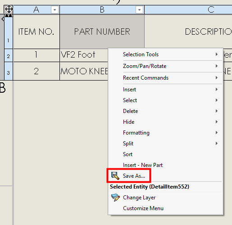Click the ITEM NO. cell
The height and width of the screenshot is (225, 232).
pyautogui.click(x=36, y=31)
